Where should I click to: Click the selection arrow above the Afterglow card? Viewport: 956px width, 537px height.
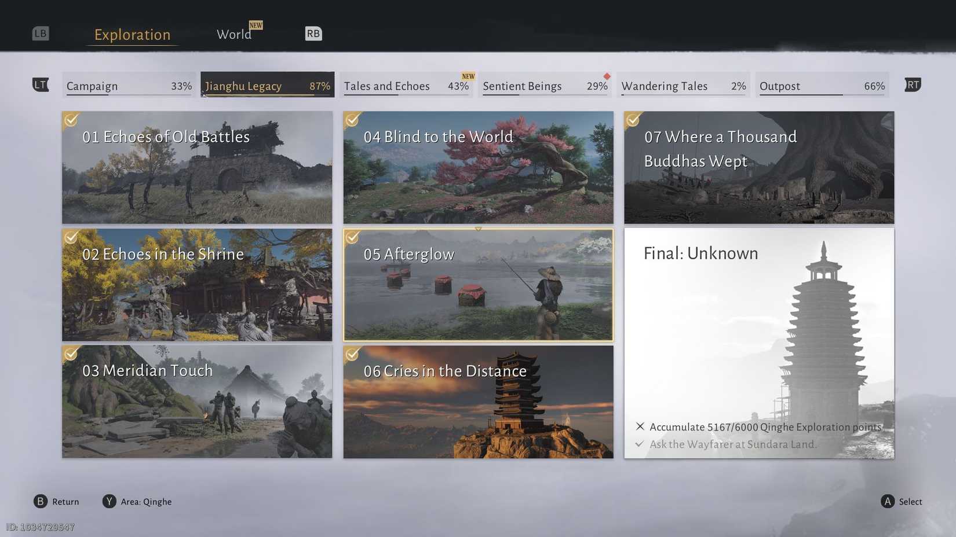(x=478, y=228)
